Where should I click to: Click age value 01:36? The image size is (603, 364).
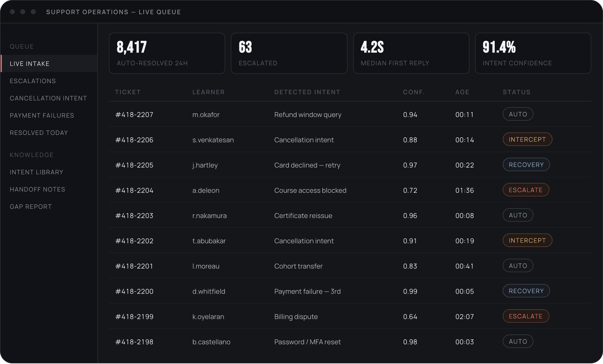click(x=465, y=190)
